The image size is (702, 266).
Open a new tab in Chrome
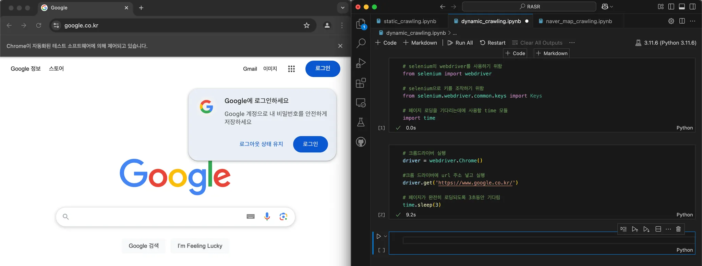[x=141, y=8]
